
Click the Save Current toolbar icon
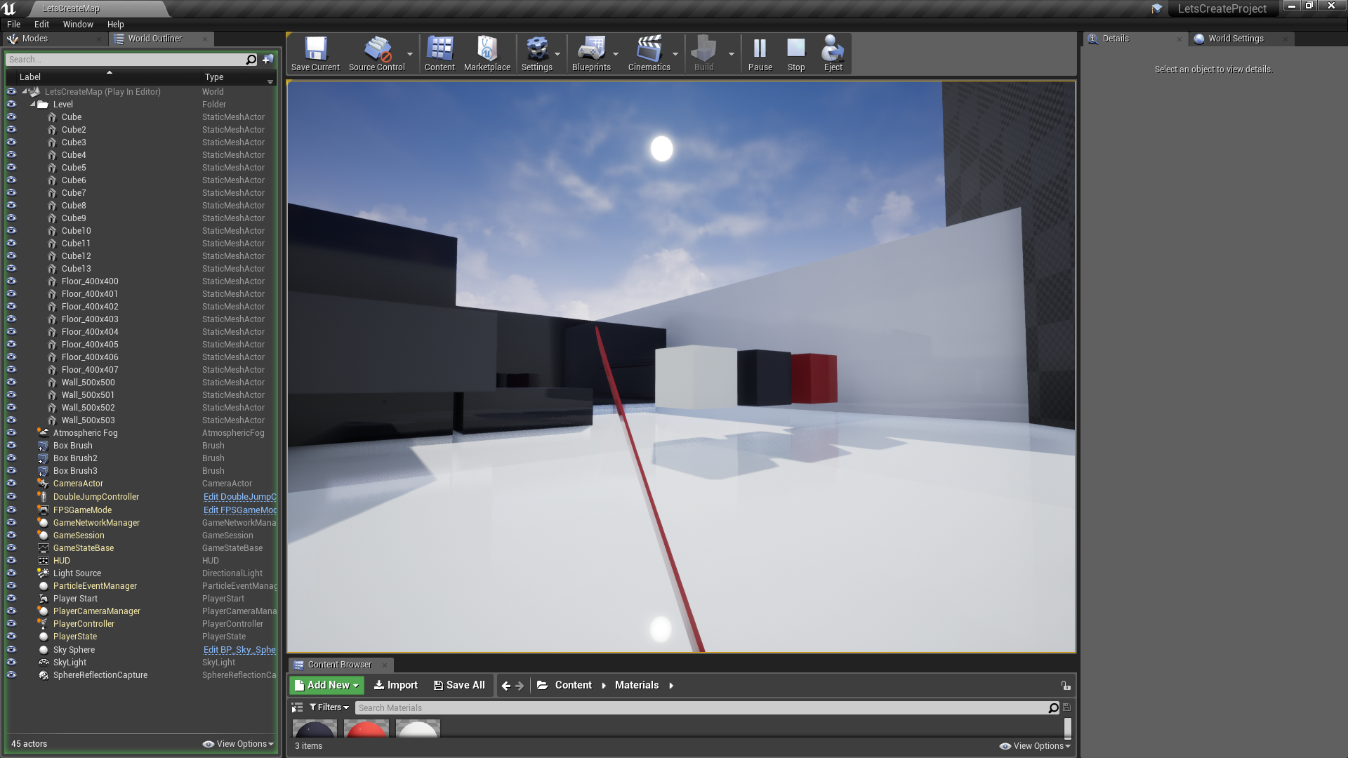pyautogui.click(x=315, y=53)
